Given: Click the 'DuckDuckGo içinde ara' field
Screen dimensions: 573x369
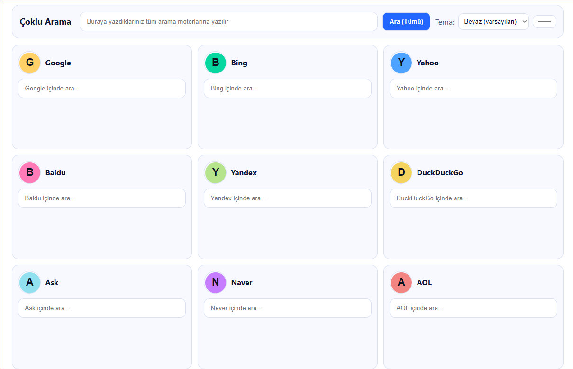Looking at the screenshot, I should (473, 198).
